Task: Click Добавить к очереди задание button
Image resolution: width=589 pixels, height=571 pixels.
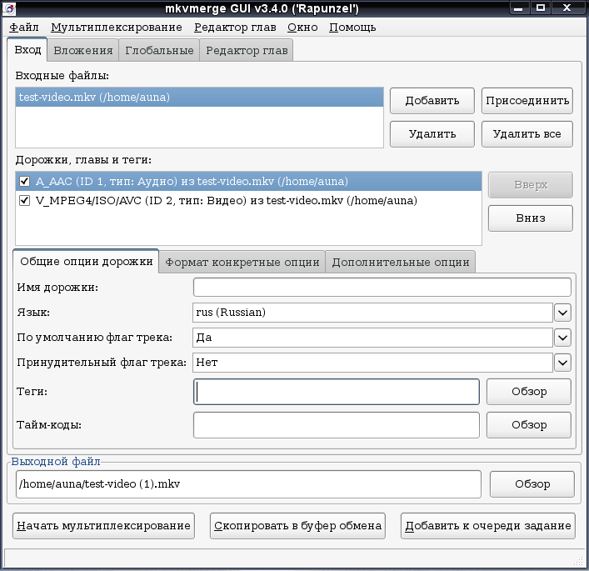Action: tap(488, 526)
